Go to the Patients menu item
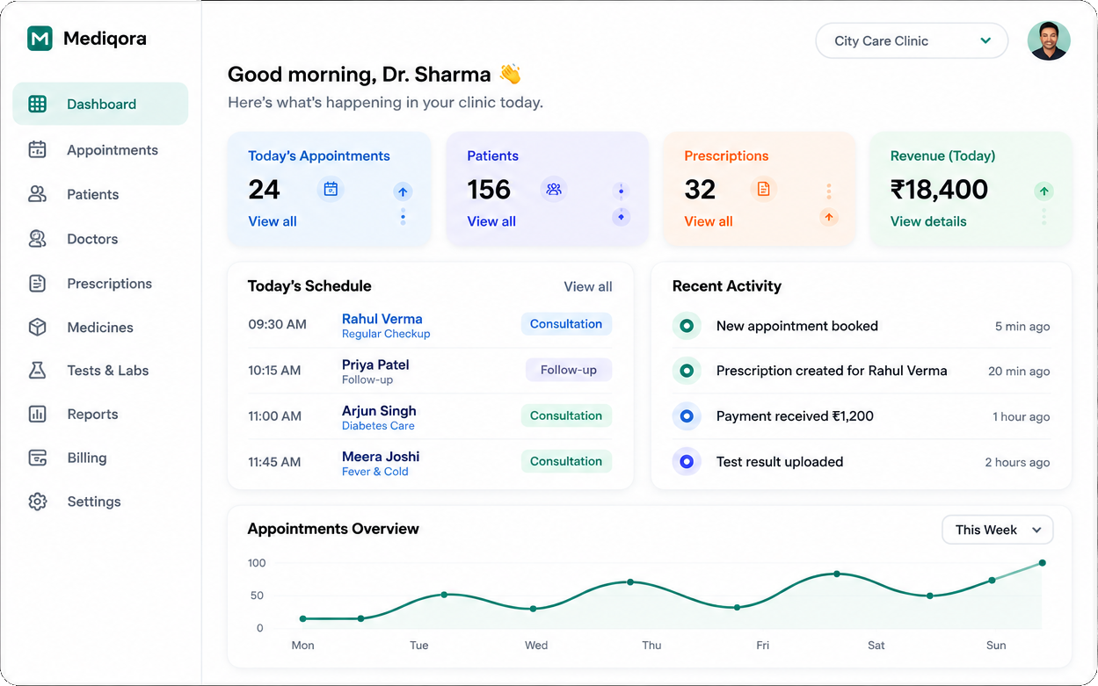 coord(100,194)
